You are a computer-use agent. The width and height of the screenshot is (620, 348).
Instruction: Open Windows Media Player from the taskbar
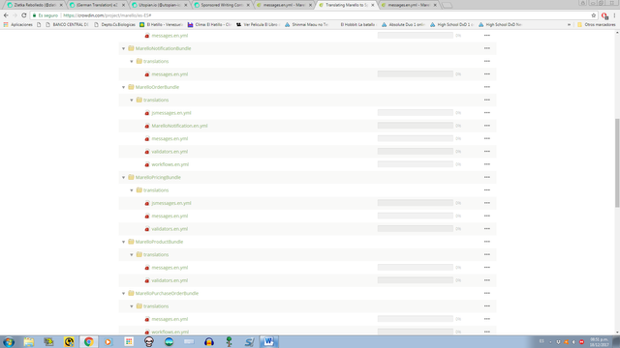point(108,341)
